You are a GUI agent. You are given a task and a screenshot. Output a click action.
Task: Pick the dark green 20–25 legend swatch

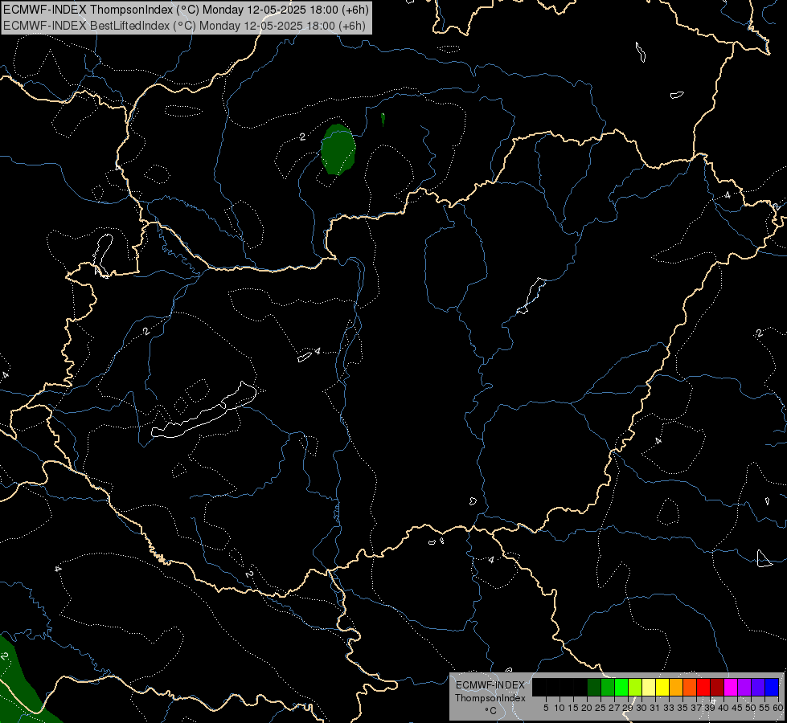click(x=594, y=687)
